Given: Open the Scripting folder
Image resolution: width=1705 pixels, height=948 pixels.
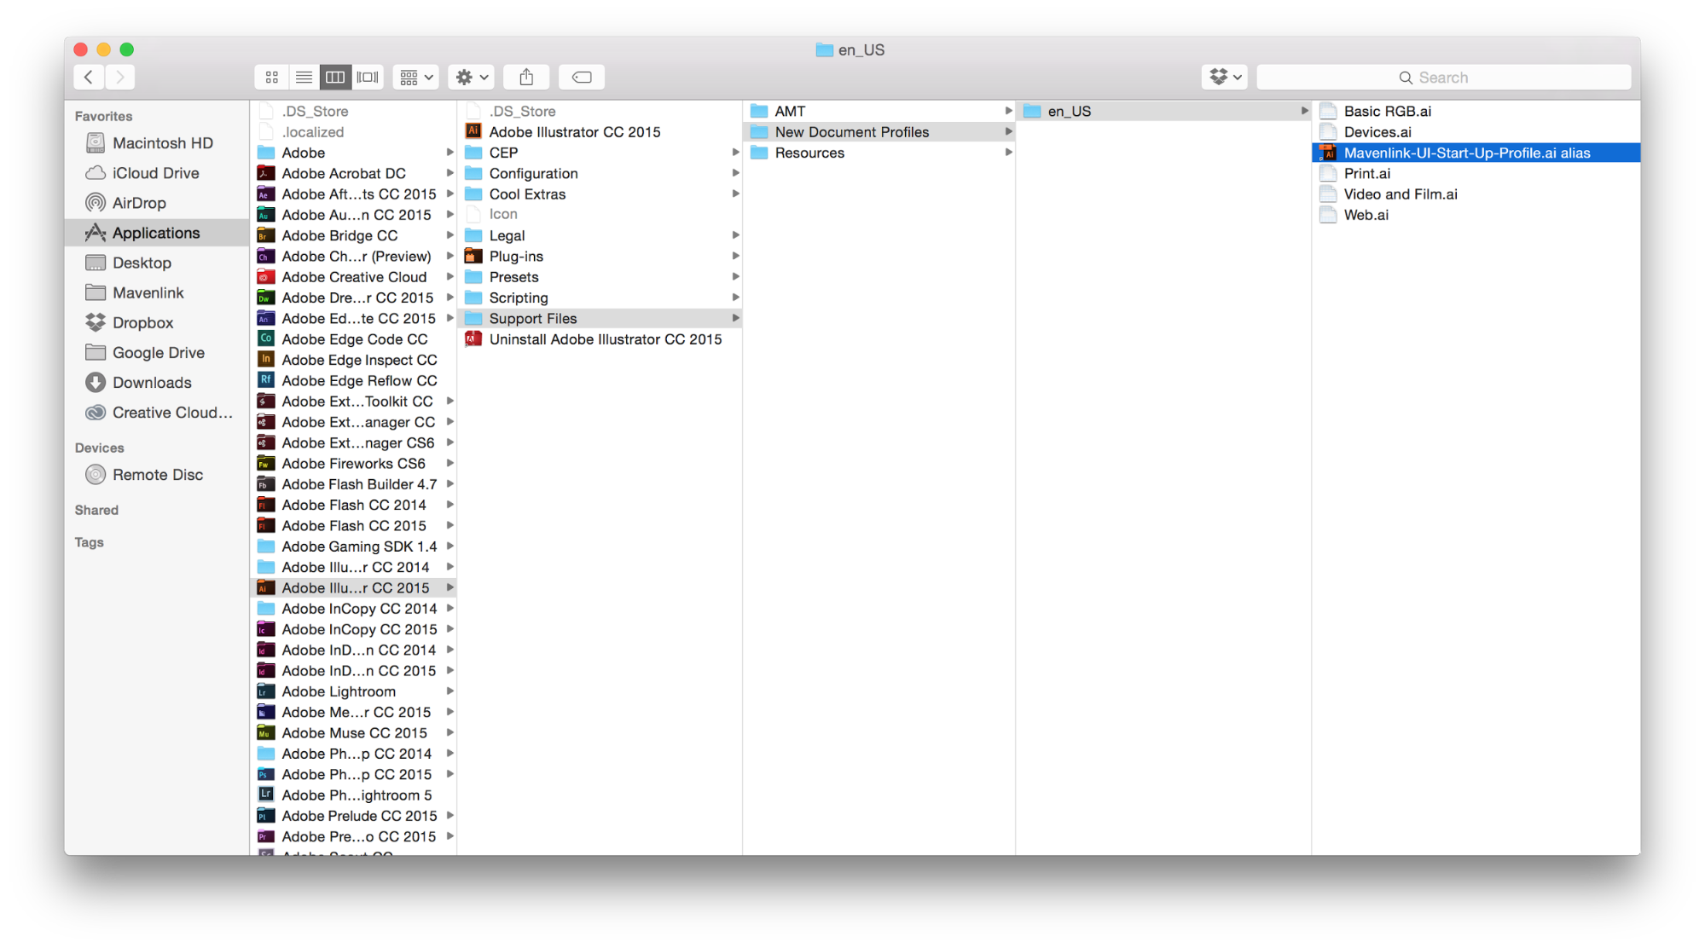Looking at the screenshot, I should 600,298.
